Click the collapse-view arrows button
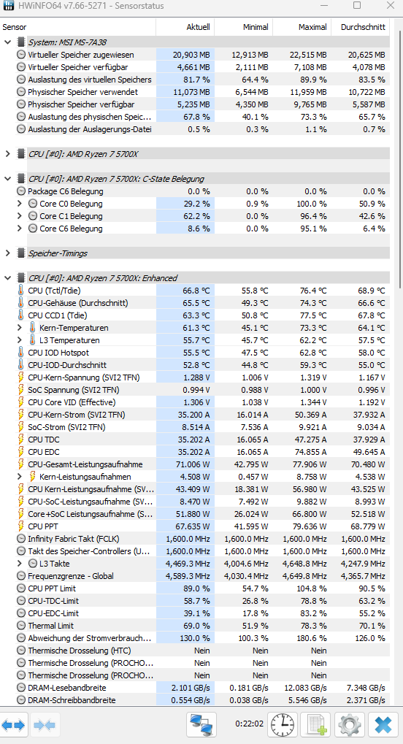 (45, 725)
